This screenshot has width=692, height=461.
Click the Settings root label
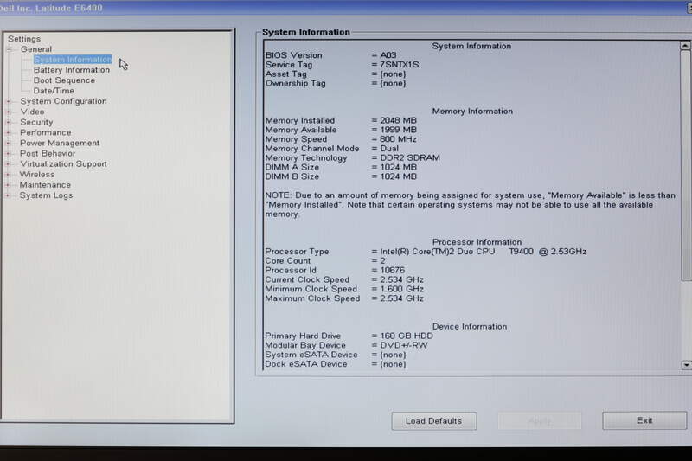[24, 39]
